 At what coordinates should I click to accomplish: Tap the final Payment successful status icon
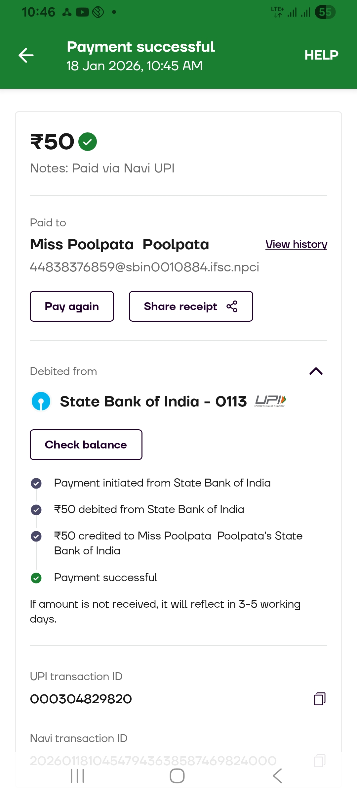[x=36, y=578]
